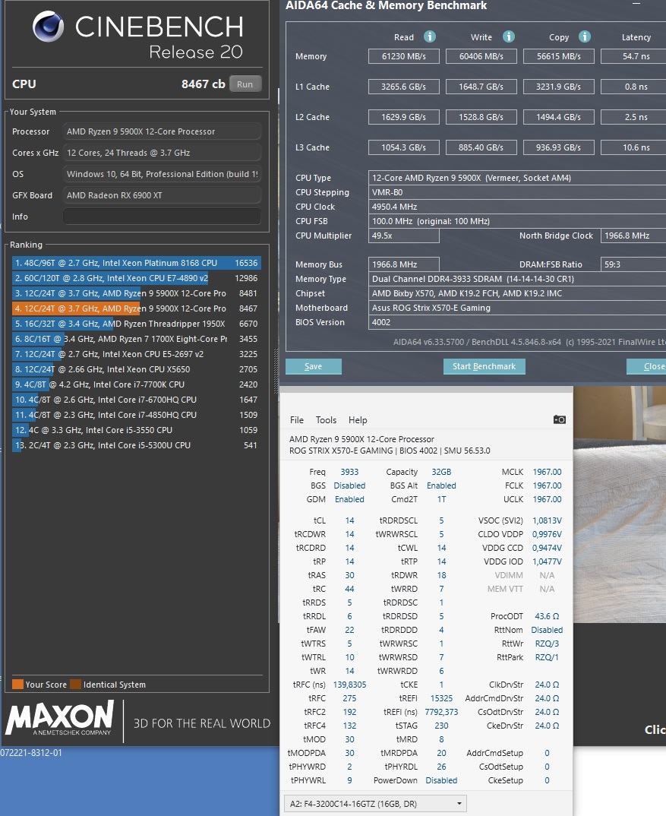Click the North Bridge Clock 1966.8 MHz field
This screenshot has height=816, width=666.
[634, 236]
